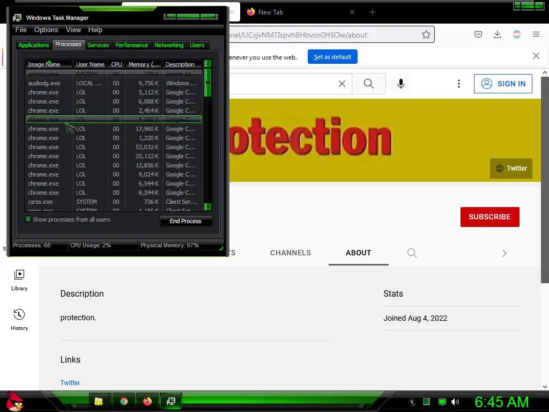Image resolution: width=549 pixels, height=412 pixels.
Task: Sort processes by User Name column
Action: point(90,64)
